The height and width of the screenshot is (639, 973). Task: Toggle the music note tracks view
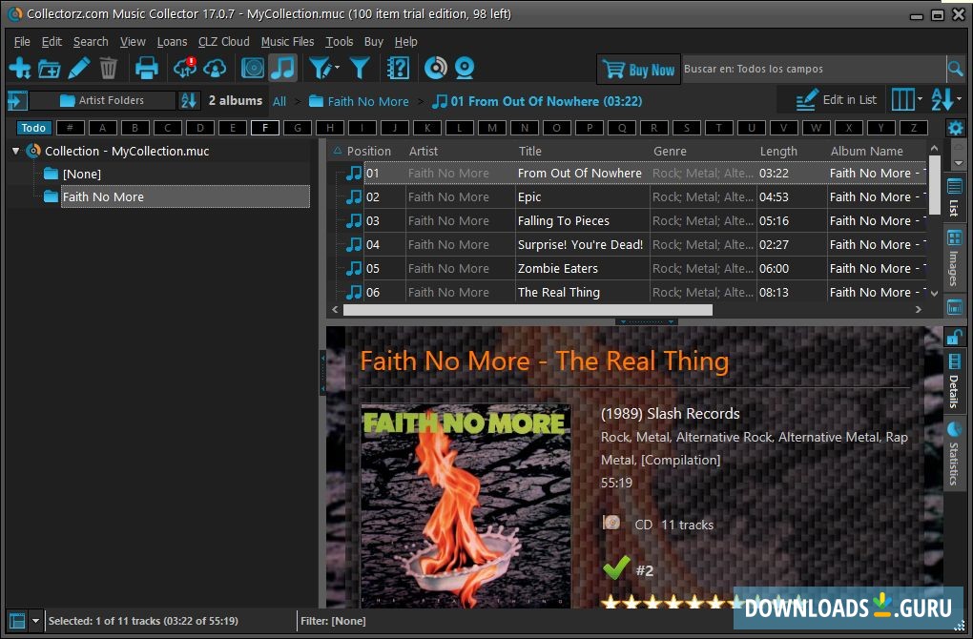tap(282, 68)
